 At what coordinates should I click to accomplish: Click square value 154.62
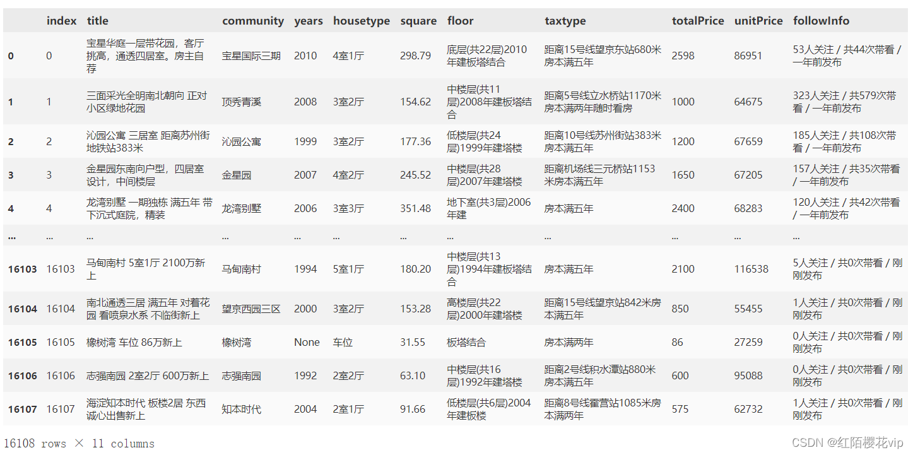pos(415,102)
